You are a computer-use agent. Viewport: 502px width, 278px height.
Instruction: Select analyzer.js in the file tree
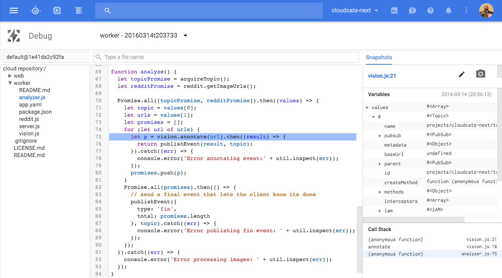pyautogui.click(x=32, y=97)
